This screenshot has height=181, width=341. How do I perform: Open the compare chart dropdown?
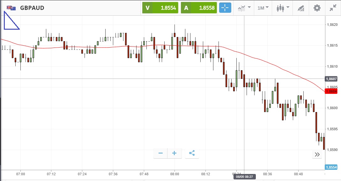point(244,8)
